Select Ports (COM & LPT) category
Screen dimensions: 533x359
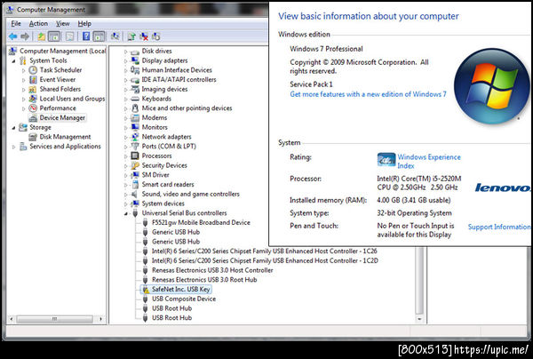[169, 147]
